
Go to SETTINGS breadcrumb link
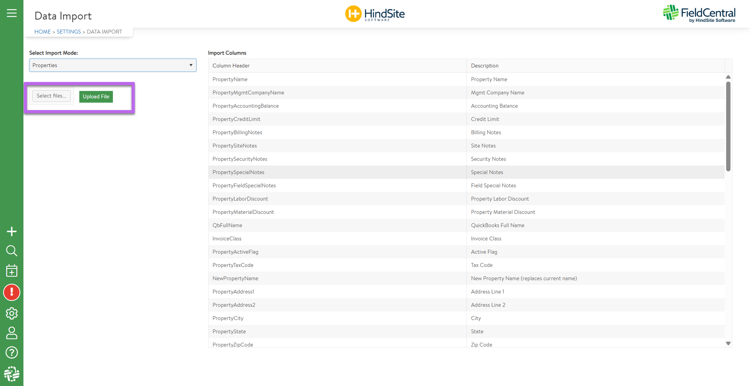click(x=69, y=32)
